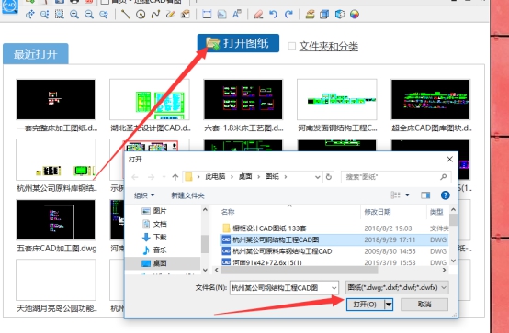Click the horizontal scrollbar of file list
Image resolution: width=509 pixels, height=333 pixels.
(x=331, y=270)
